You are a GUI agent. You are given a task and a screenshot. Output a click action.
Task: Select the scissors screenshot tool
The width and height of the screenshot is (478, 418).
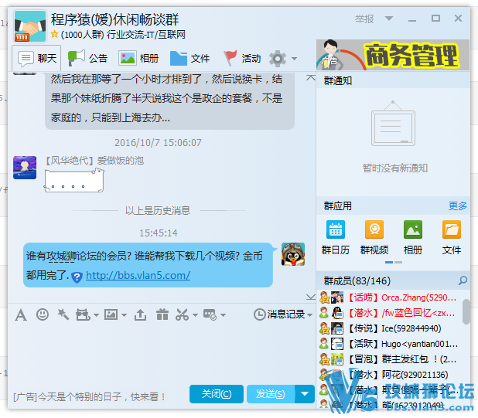181,314
